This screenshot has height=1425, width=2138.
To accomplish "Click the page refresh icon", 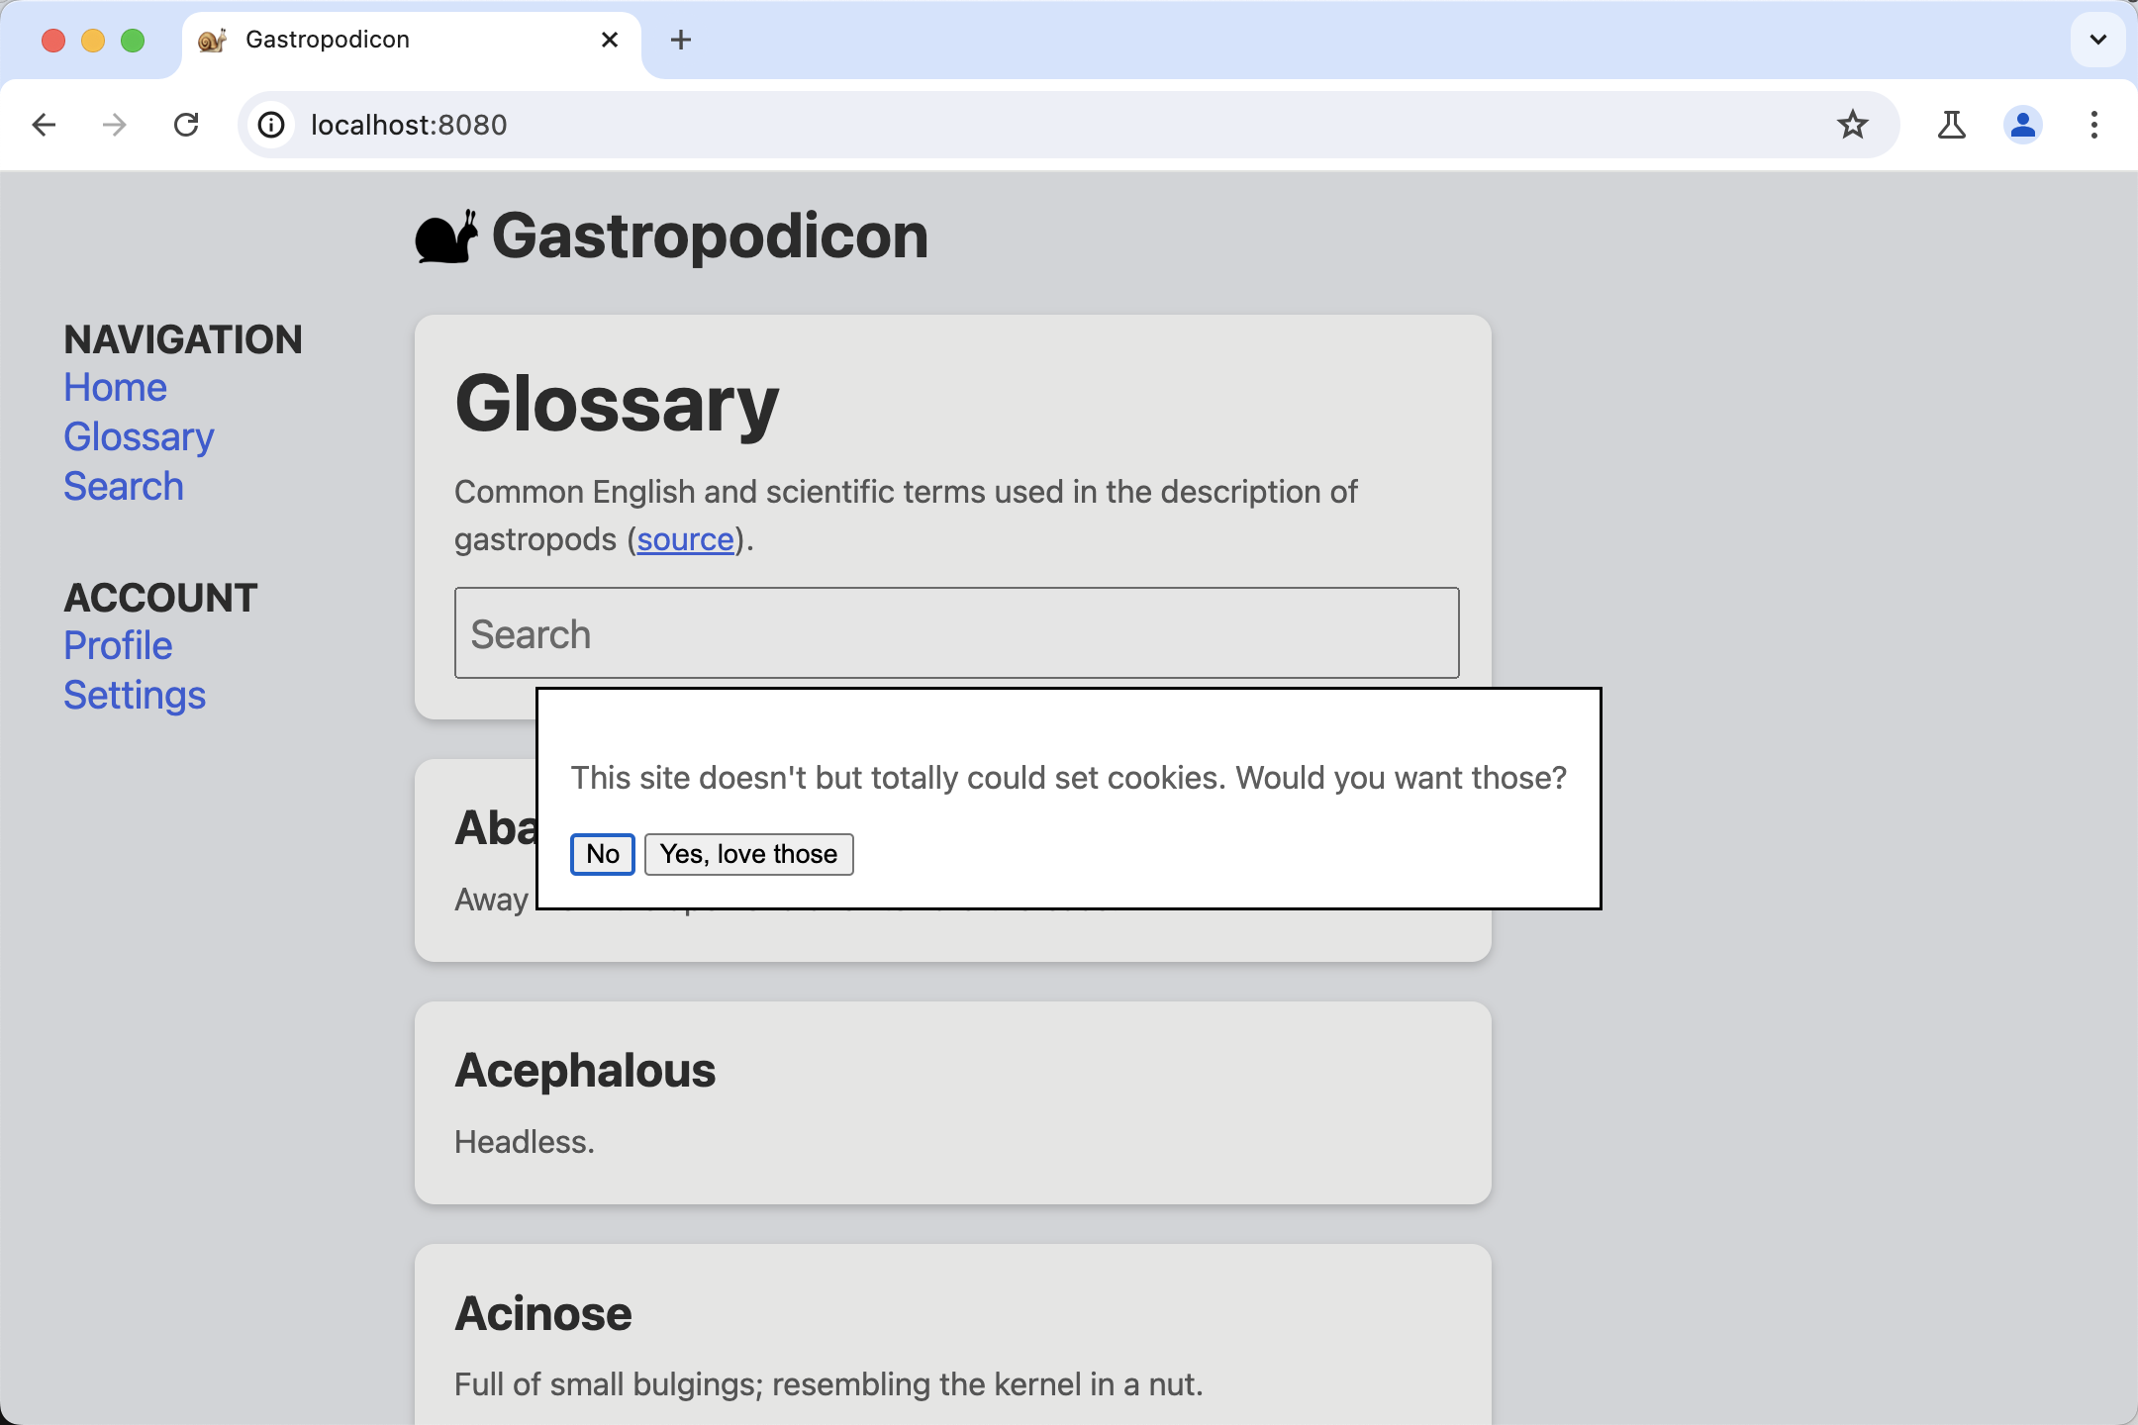I will coord(186,126).
